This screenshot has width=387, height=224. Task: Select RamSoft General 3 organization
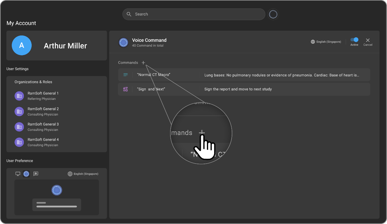tap(43, 127)
